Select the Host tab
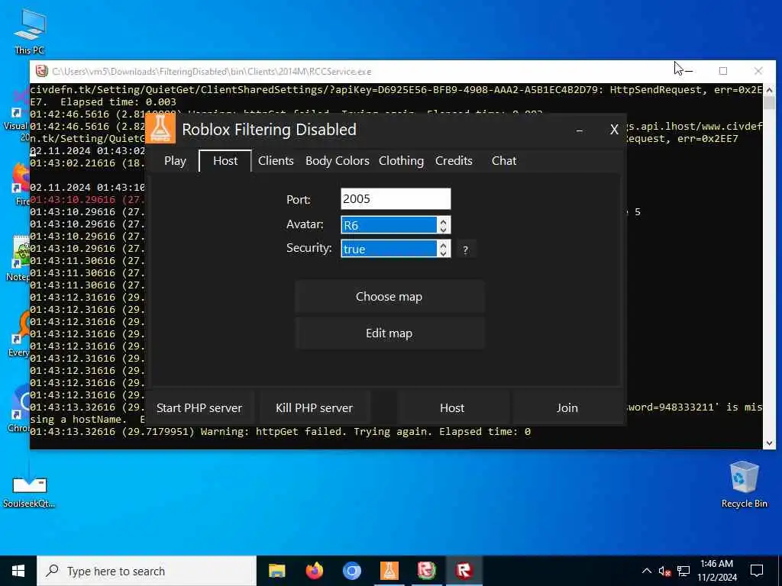This screenshot has height=586, width=782. click(x=225, y=160)
